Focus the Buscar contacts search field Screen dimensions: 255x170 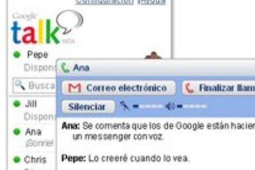pos(35,86)
